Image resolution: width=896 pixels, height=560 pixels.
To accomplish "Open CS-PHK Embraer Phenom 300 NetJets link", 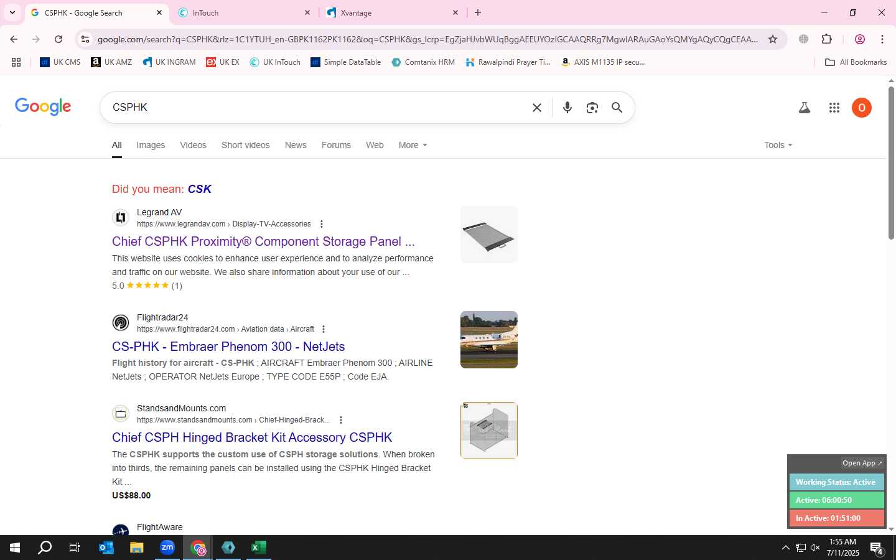I will click(x=228, y=347).
